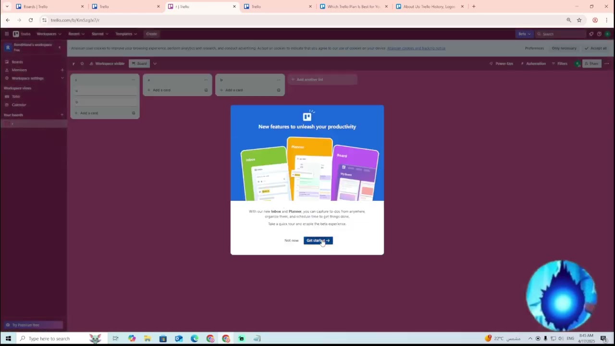
Task: Click create-from-template icon in list s
Action: tap(134, 113)
